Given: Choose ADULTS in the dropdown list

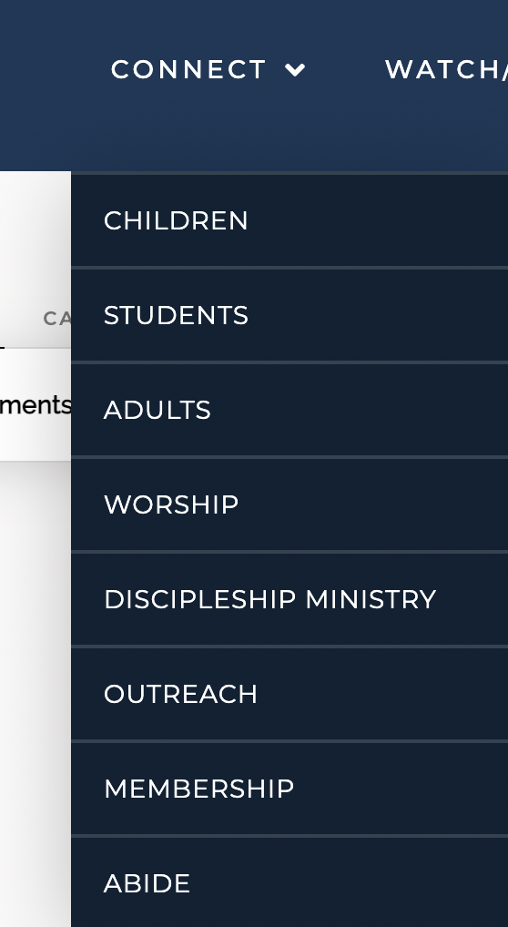Looking at the screenshot, I should (x=290, y=410).
